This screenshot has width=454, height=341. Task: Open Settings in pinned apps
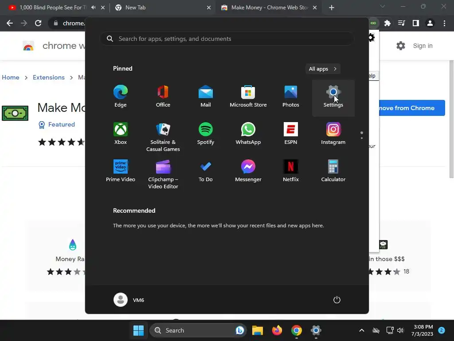tap(333, 98)
